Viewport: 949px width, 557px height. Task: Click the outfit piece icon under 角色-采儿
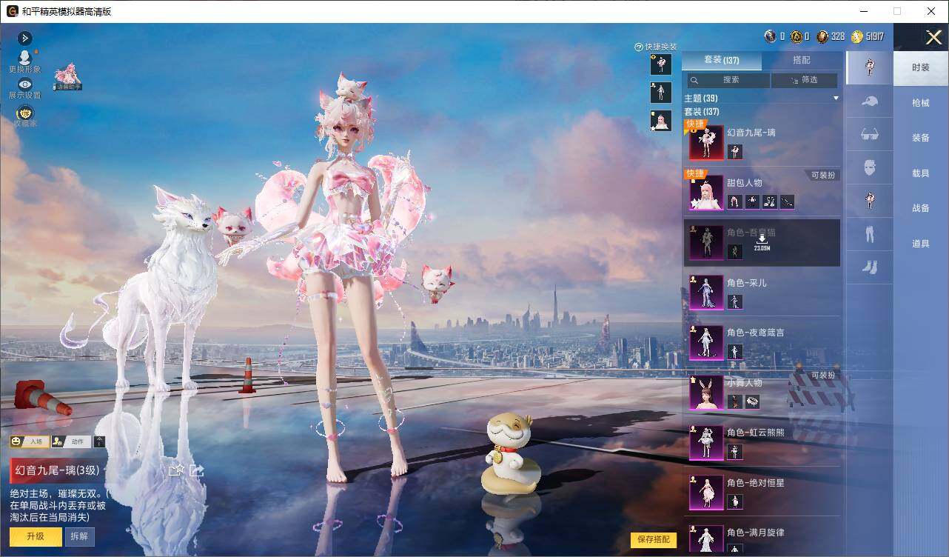(735, 301)
